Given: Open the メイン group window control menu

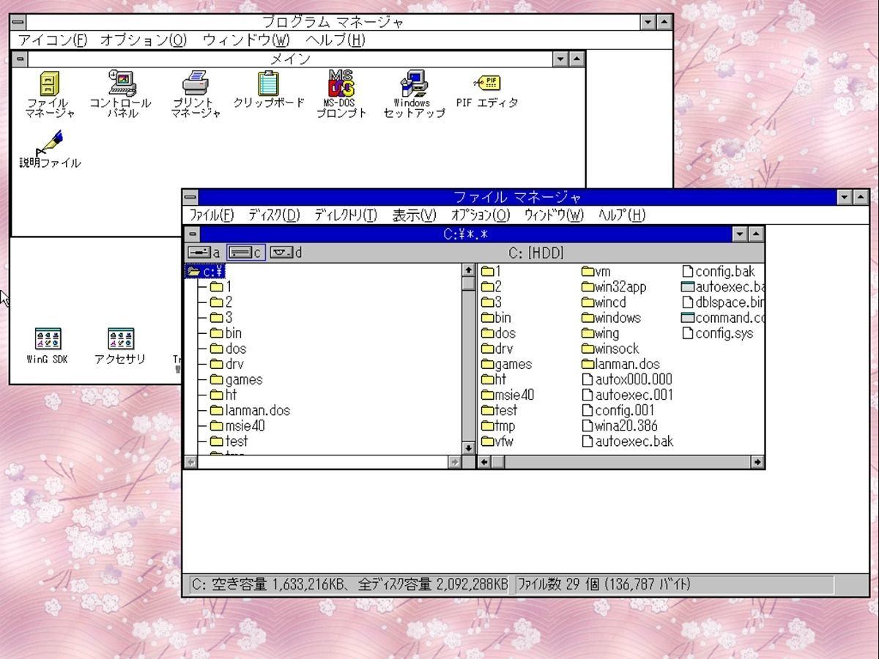Looking at the screenshot, I should click(x=20, y=59).
